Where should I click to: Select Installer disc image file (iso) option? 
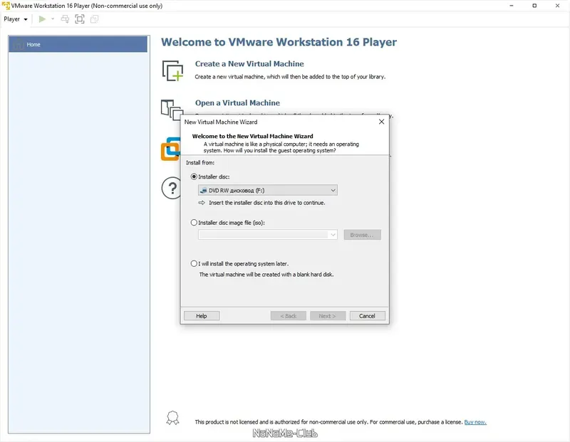coord(194,223)
